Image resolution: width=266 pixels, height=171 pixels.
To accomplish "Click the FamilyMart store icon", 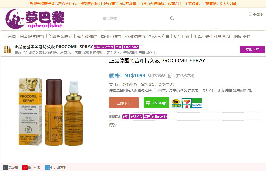I will click(x=197, y=103).
